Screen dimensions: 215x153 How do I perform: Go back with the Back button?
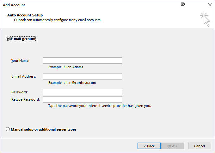[149, 146]
